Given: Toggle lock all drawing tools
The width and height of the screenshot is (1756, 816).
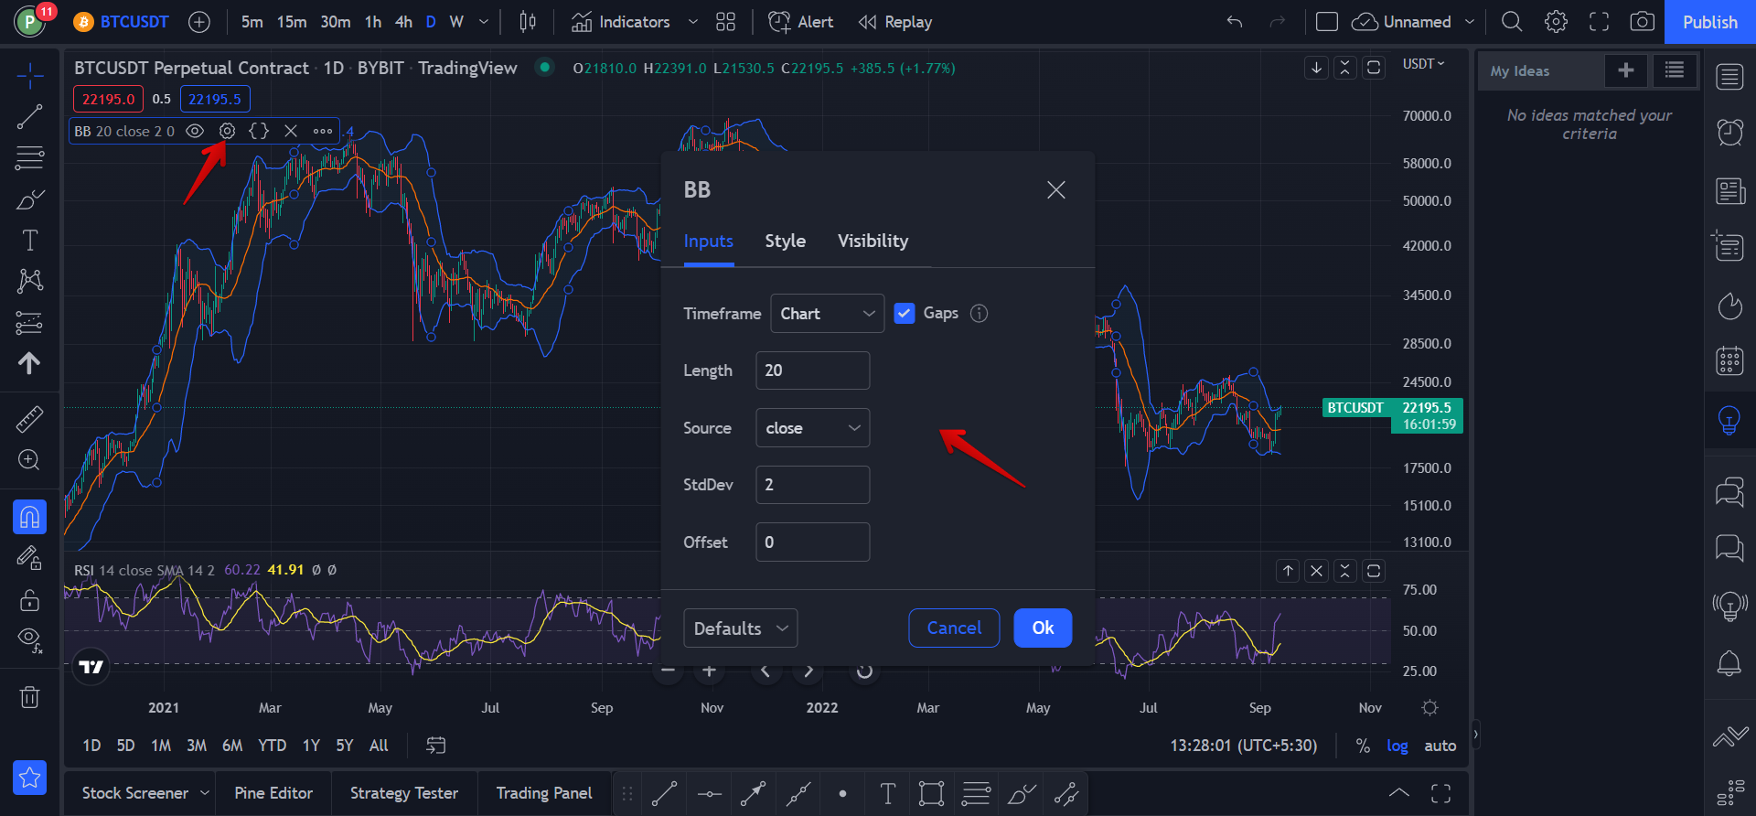Looking at the screenshot, I should [29, 599].
